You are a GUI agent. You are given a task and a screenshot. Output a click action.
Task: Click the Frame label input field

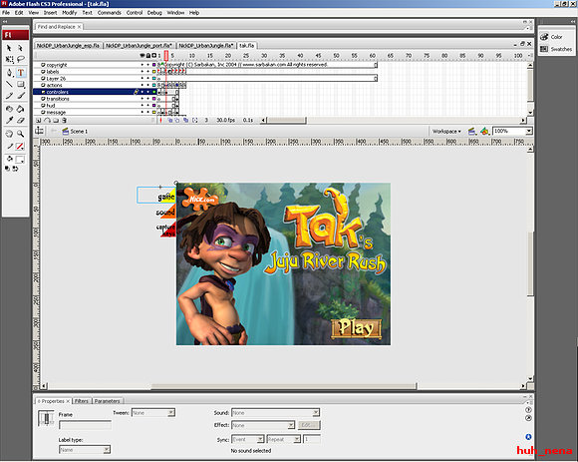coord(85,425)
